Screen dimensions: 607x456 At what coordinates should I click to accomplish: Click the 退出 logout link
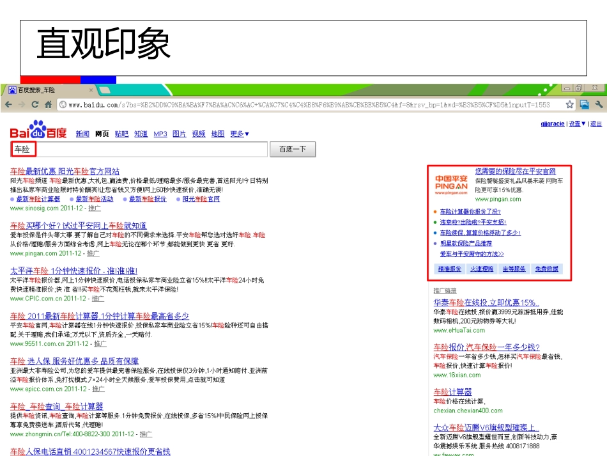(x=596, y=123)
